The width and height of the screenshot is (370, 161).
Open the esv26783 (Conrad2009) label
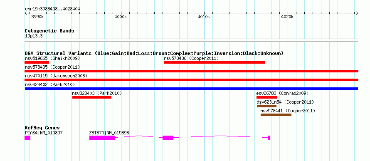pyautogui.click(x=282, y=93)
